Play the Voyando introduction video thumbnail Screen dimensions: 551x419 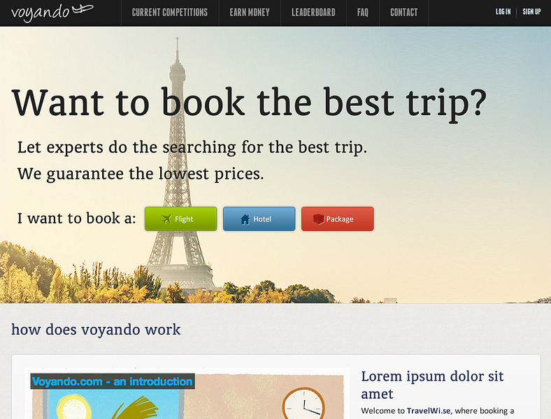187,394
